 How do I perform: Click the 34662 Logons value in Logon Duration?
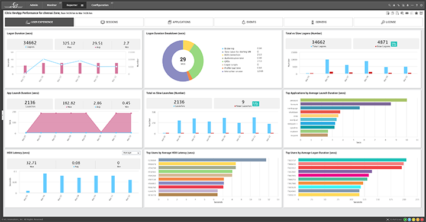(30, 43)
